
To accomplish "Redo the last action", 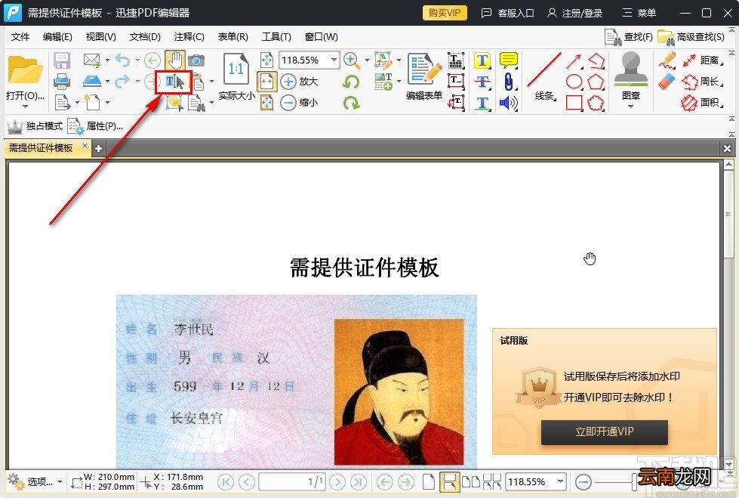I will (122, 81).
